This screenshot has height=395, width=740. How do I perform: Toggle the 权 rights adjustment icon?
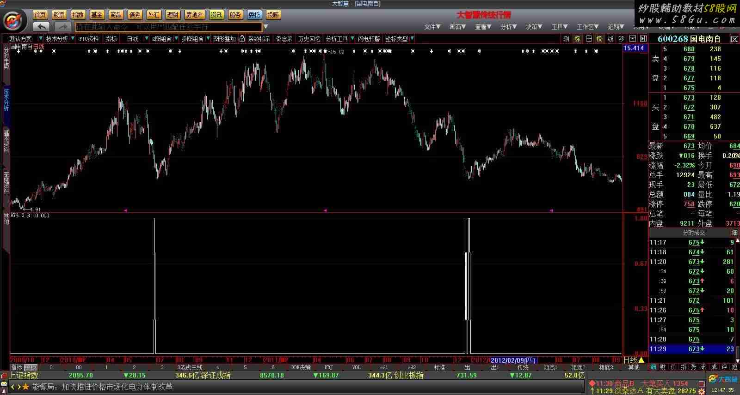point(599,39)
